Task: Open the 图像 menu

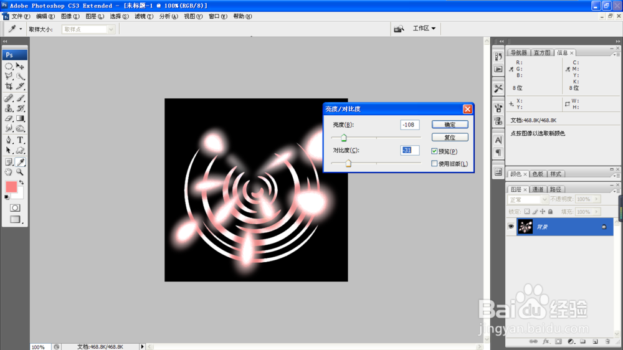Action: (70, 16)
